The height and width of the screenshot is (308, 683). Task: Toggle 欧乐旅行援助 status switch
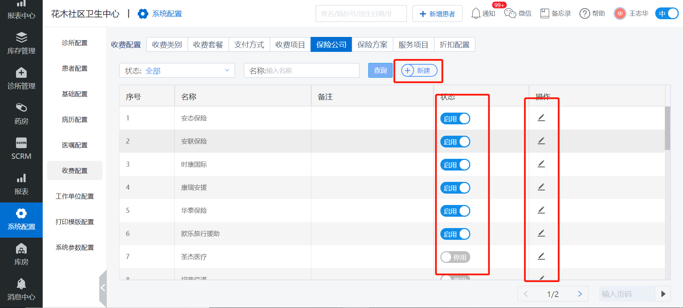point(455,234)
